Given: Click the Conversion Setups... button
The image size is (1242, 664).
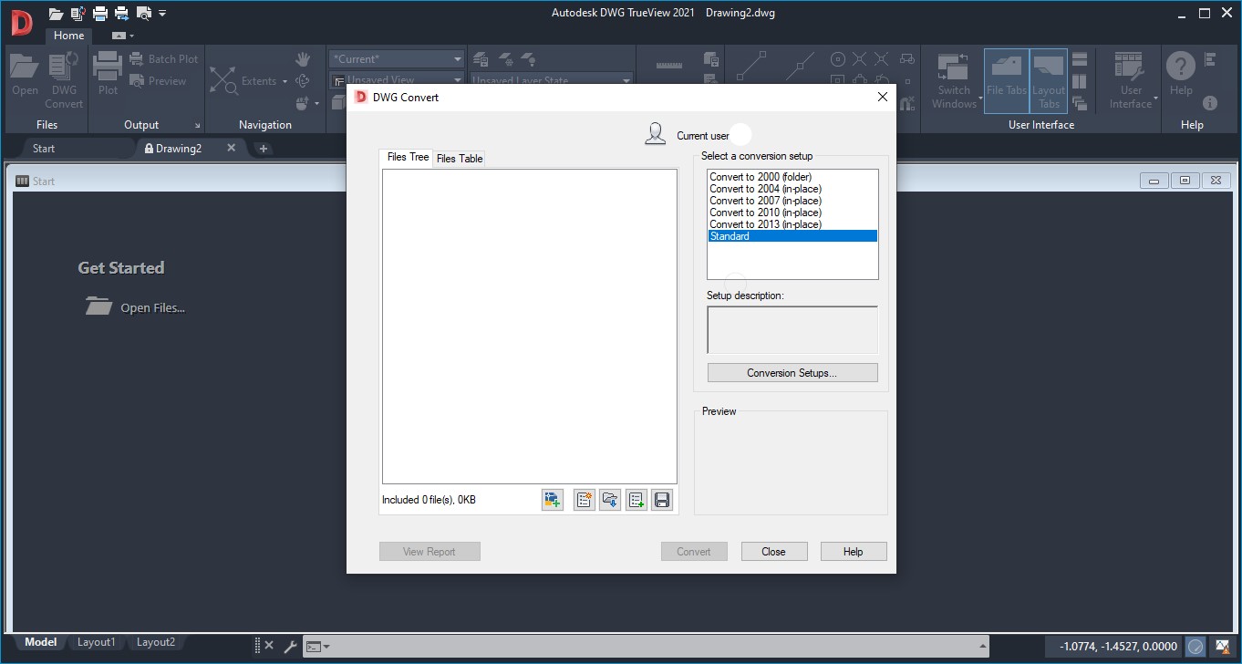Looking at the screenshot, I should pyautogui.click(x=792, y=373).
